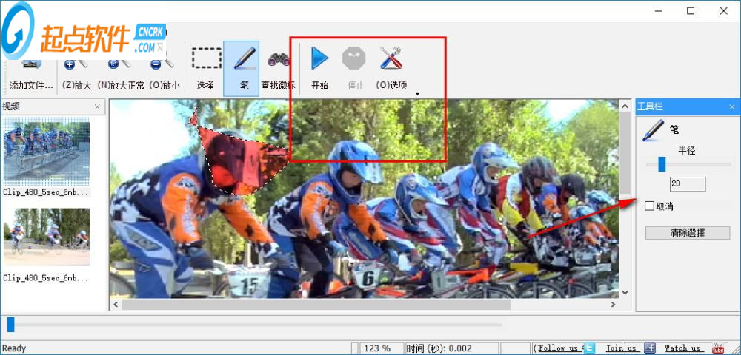Click the (Z)放大 zoom in tool
This screenshot has height=355, width=741.
coord(76,75)
